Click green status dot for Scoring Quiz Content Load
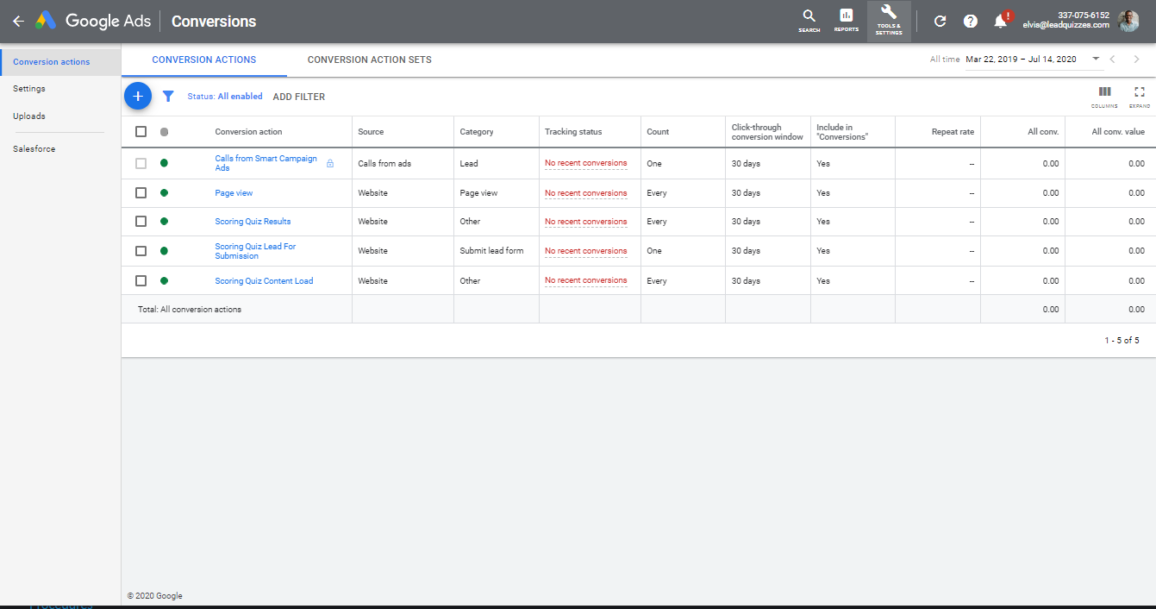Image resolution: width=1156 pixels, height=609 pixels. (164, 280)
